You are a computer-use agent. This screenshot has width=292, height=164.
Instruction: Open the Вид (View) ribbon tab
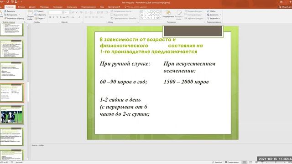point(102,7)
